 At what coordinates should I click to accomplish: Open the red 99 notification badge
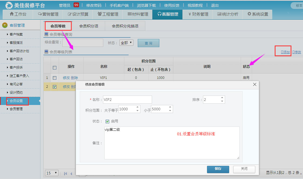pyautogui.click(x=76, y=5)
